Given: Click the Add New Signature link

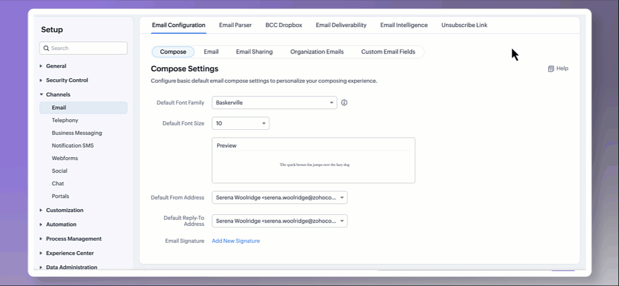Looking at the screenshot, I should point(236,241).
